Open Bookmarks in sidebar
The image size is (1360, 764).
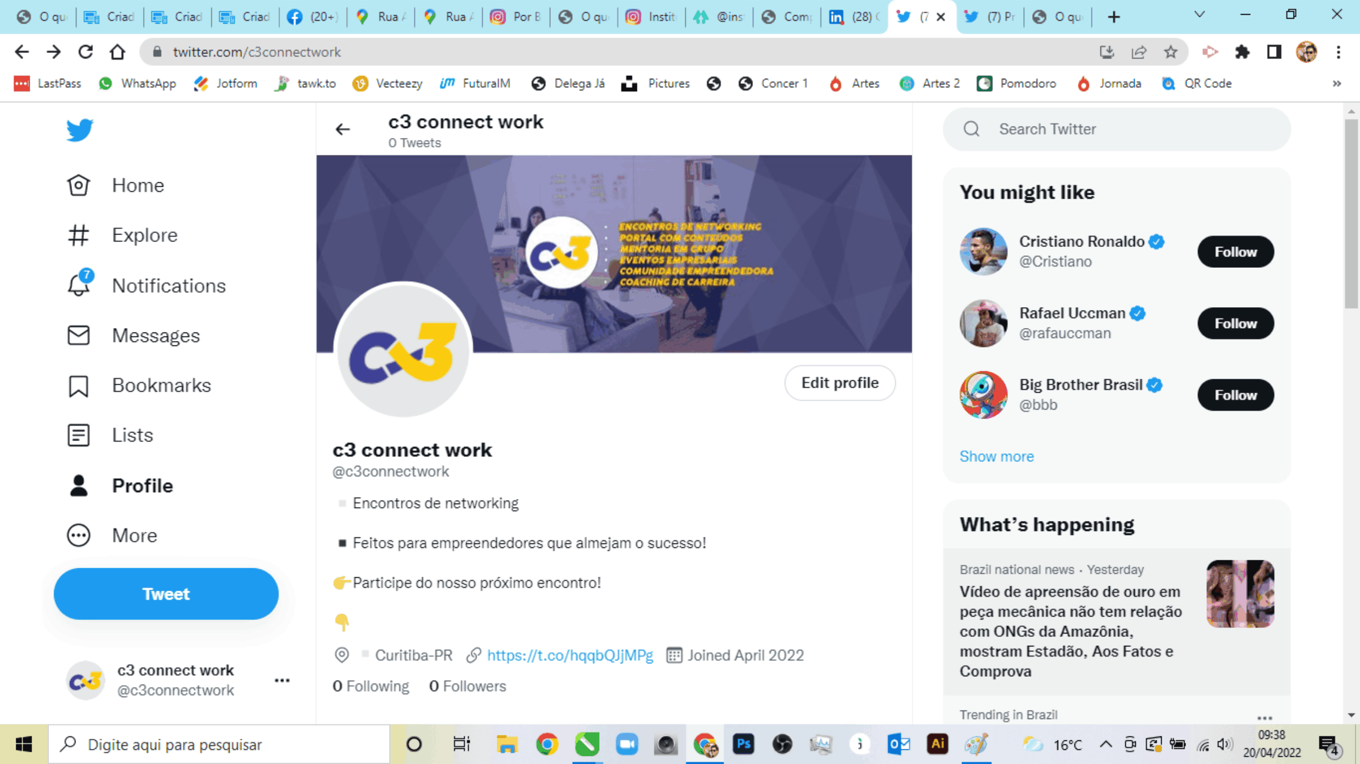(139, 385)
